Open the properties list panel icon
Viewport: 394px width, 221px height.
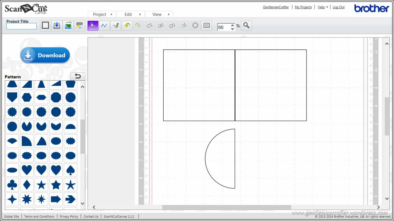(x=206, y=26)
